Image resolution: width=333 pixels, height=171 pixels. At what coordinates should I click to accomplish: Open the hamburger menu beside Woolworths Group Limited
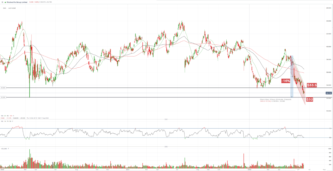point(2,2)
